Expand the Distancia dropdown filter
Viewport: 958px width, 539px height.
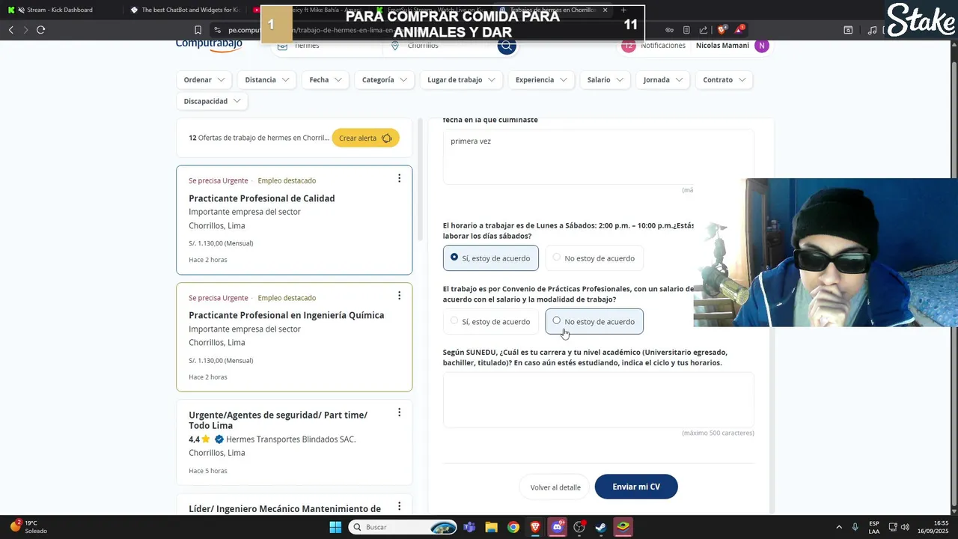tap(267, 80)
